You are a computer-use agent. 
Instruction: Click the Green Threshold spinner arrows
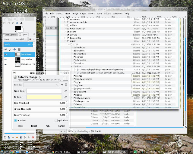67,109
